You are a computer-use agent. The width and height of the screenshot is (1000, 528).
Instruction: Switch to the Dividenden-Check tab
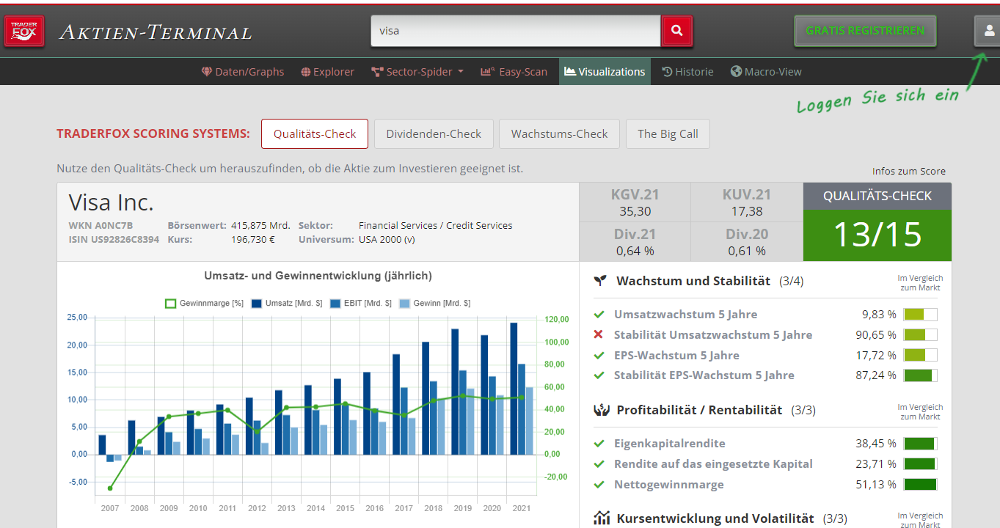[433, 134]
